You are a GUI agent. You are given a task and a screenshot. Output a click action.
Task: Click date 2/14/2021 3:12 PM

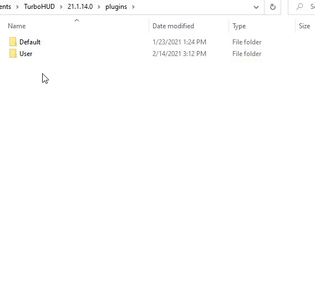179,54
